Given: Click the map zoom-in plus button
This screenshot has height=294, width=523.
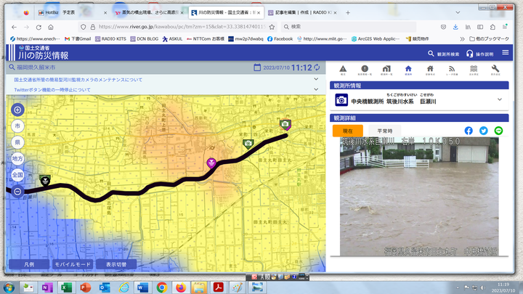Looking at the screenshot, I should [x=17, y=110].
